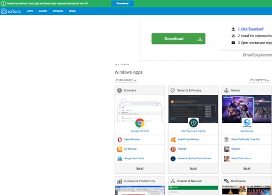Viewport: 272px width, 195px height.
Task: Click the blue Download button in the banner
Action: 123,3
